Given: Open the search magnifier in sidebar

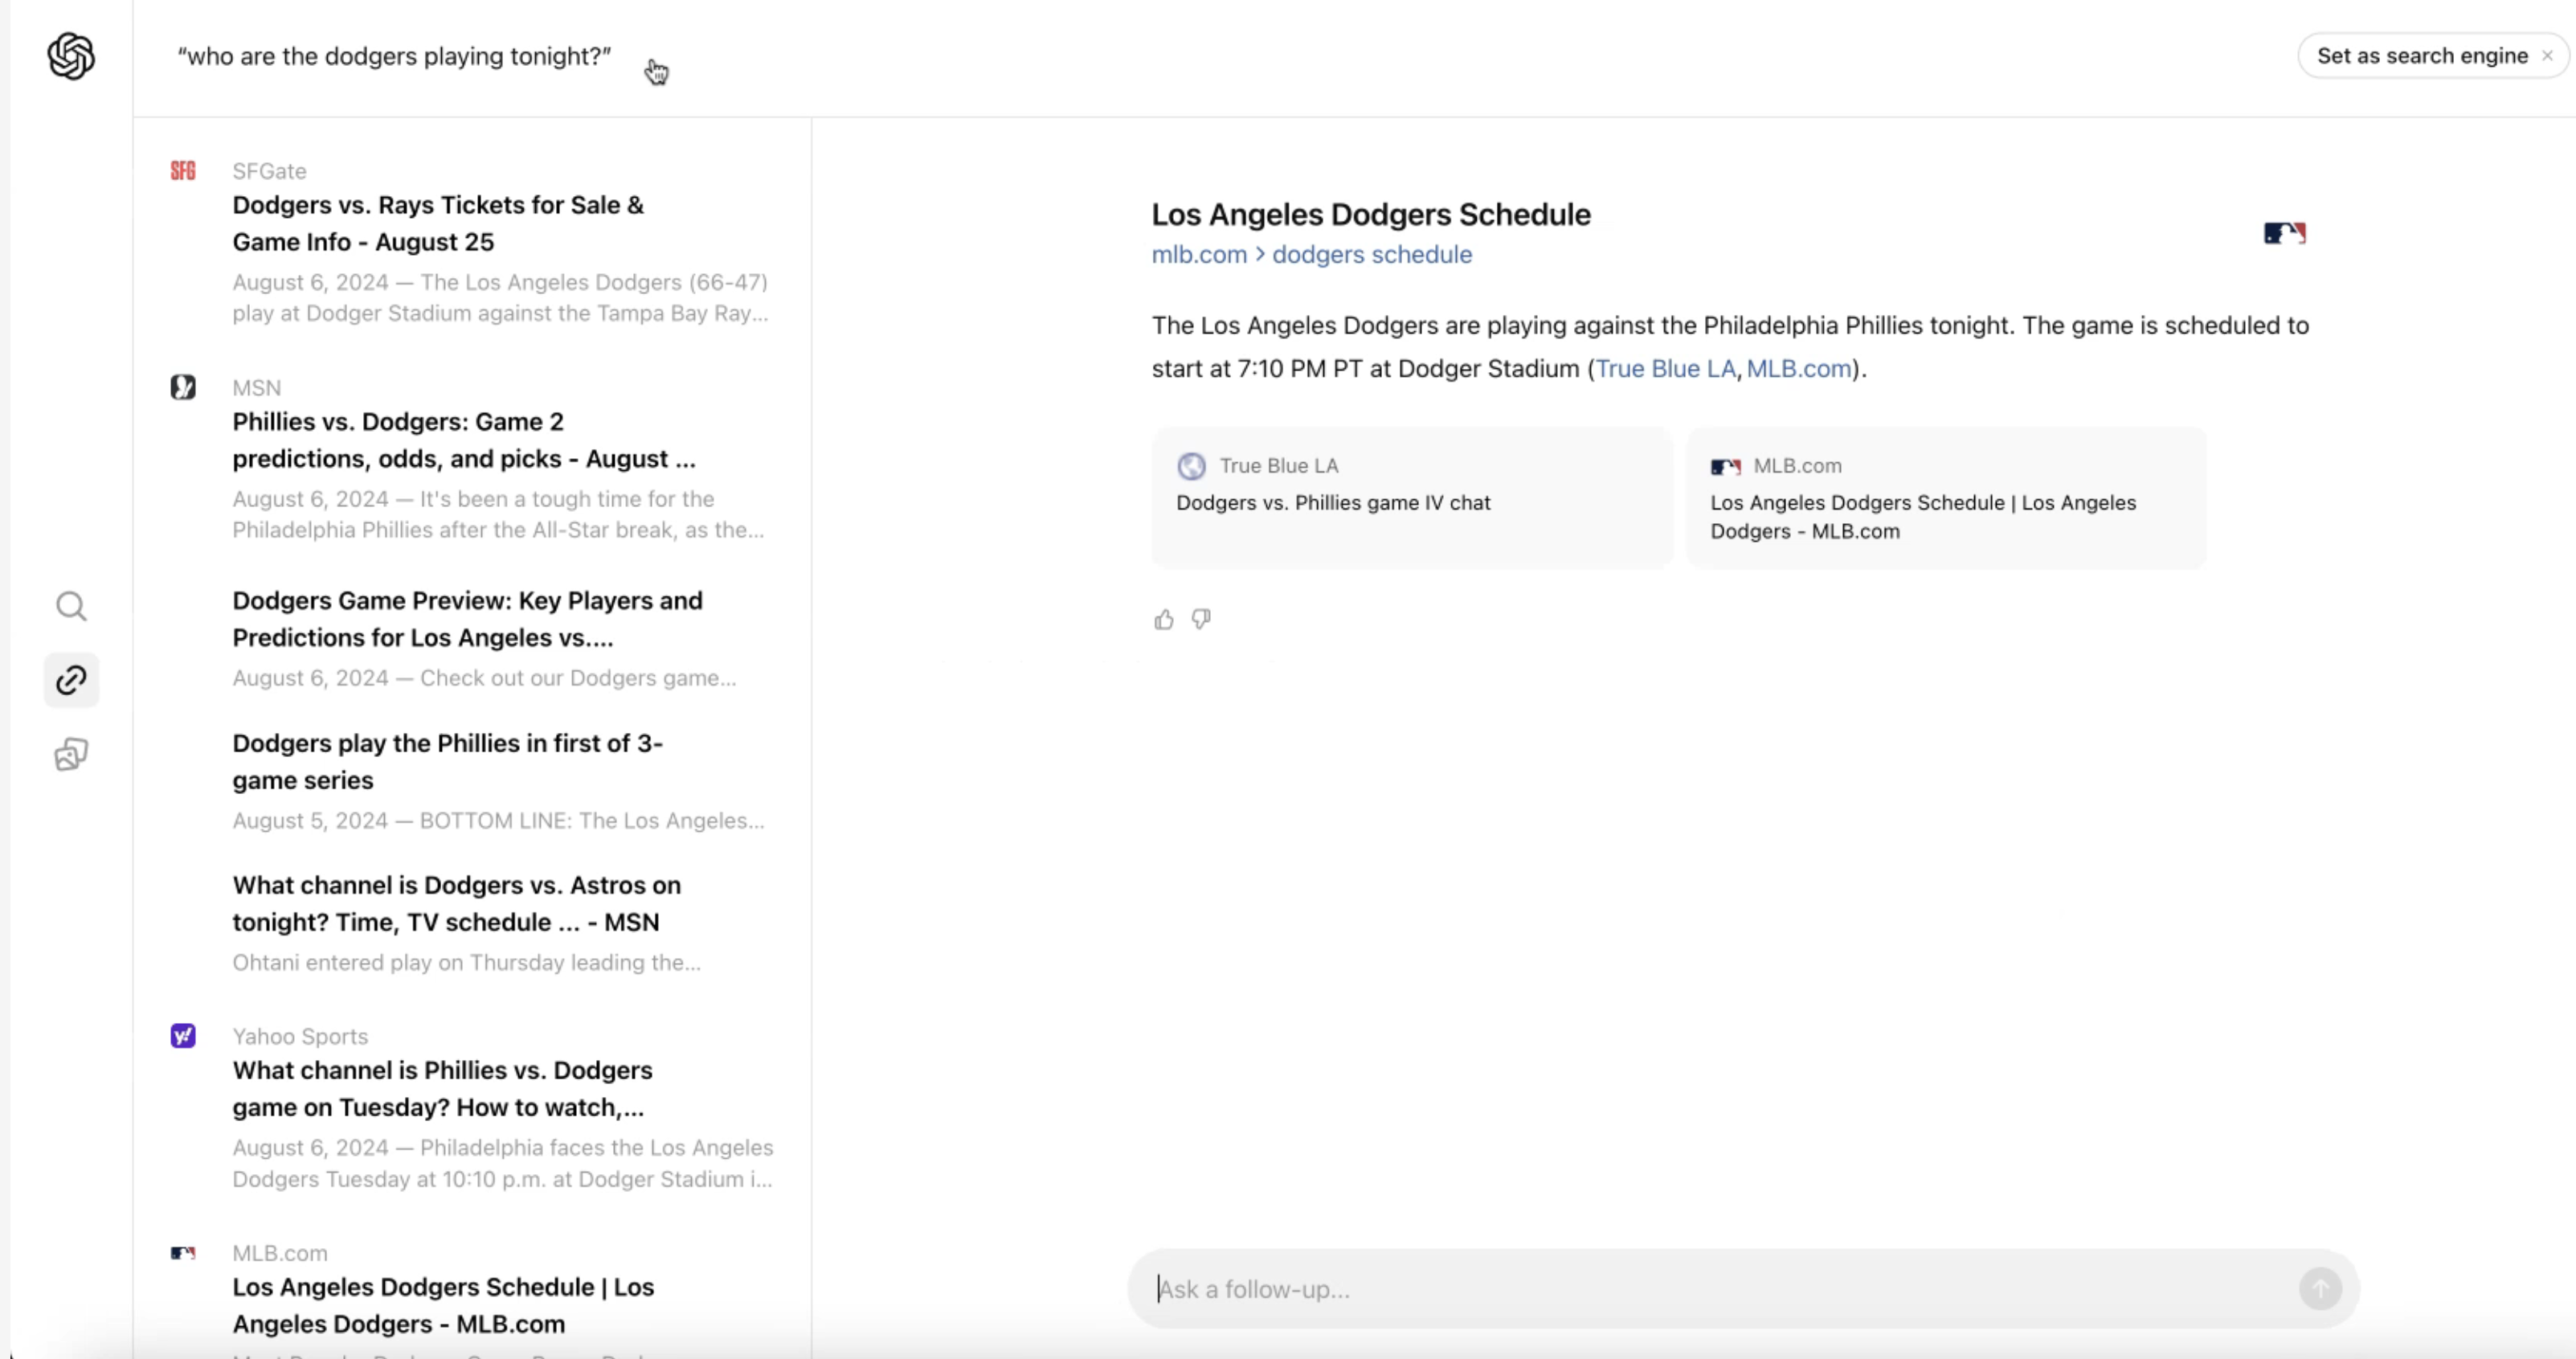Looking at the screenshot, I should coord(71,606).
